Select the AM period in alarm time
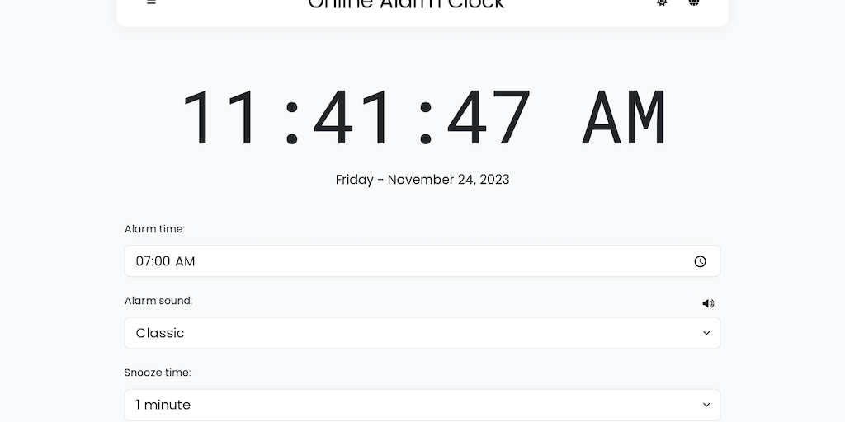 point(185,261)
